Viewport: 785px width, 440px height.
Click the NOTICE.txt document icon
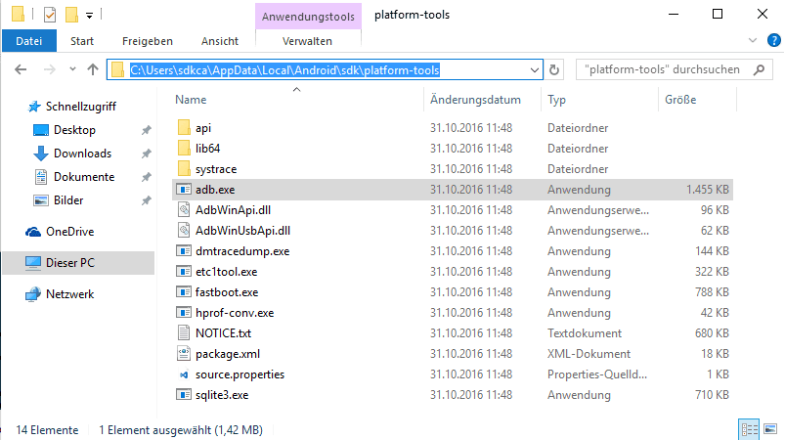184,332
